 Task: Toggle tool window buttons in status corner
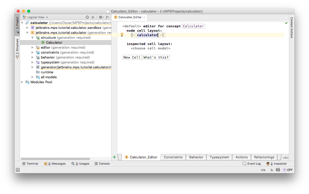18,170
